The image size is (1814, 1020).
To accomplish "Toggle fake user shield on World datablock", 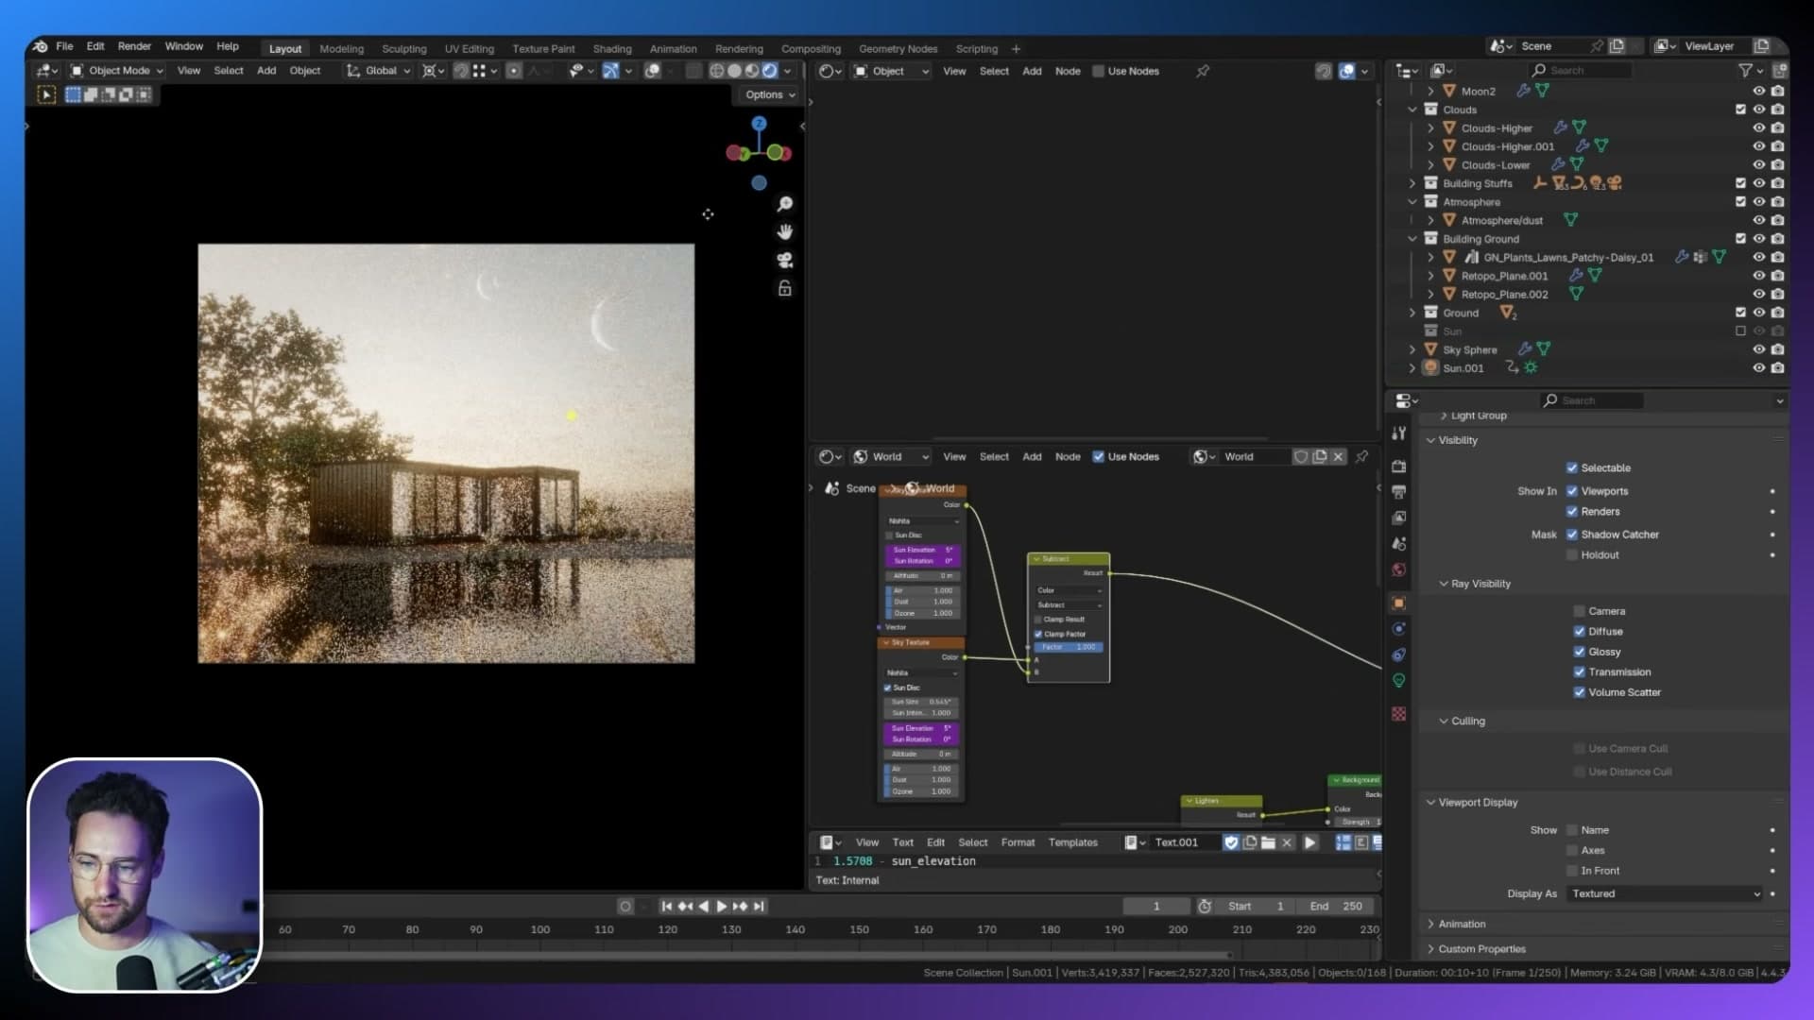I will tap(1301, 457).
